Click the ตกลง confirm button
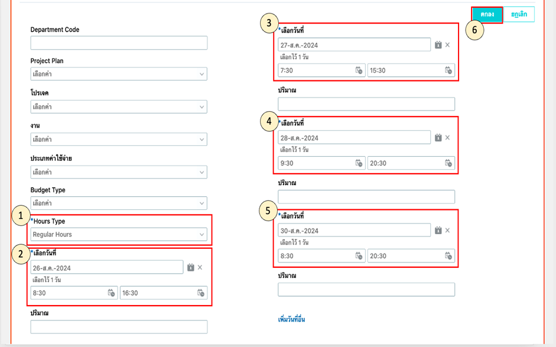The width and height of the screenshot is (556, 347). click(x=487, y=14)
